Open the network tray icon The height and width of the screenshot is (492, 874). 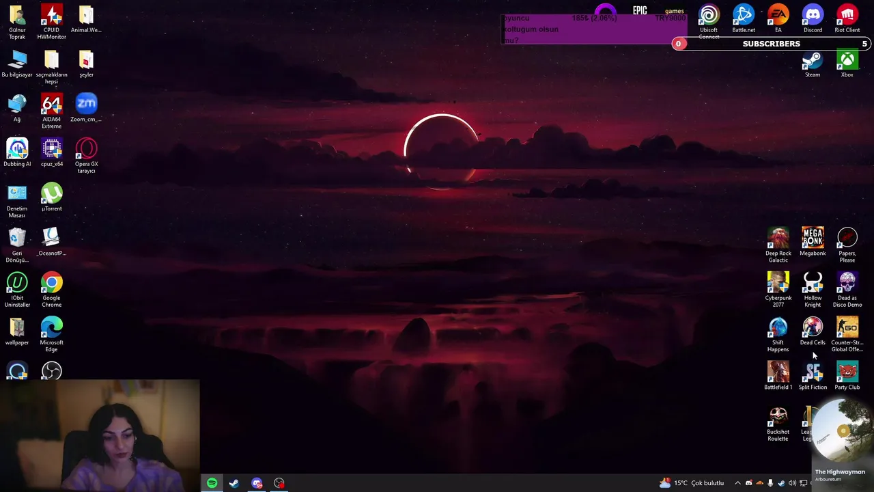click(802, 483)
